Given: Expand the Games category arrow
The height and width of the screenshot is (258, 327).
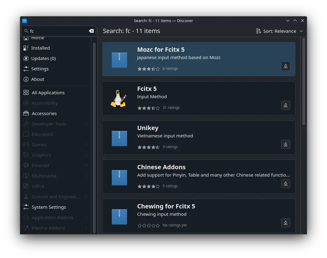Looking at the screenshot, I should (86, 145).
